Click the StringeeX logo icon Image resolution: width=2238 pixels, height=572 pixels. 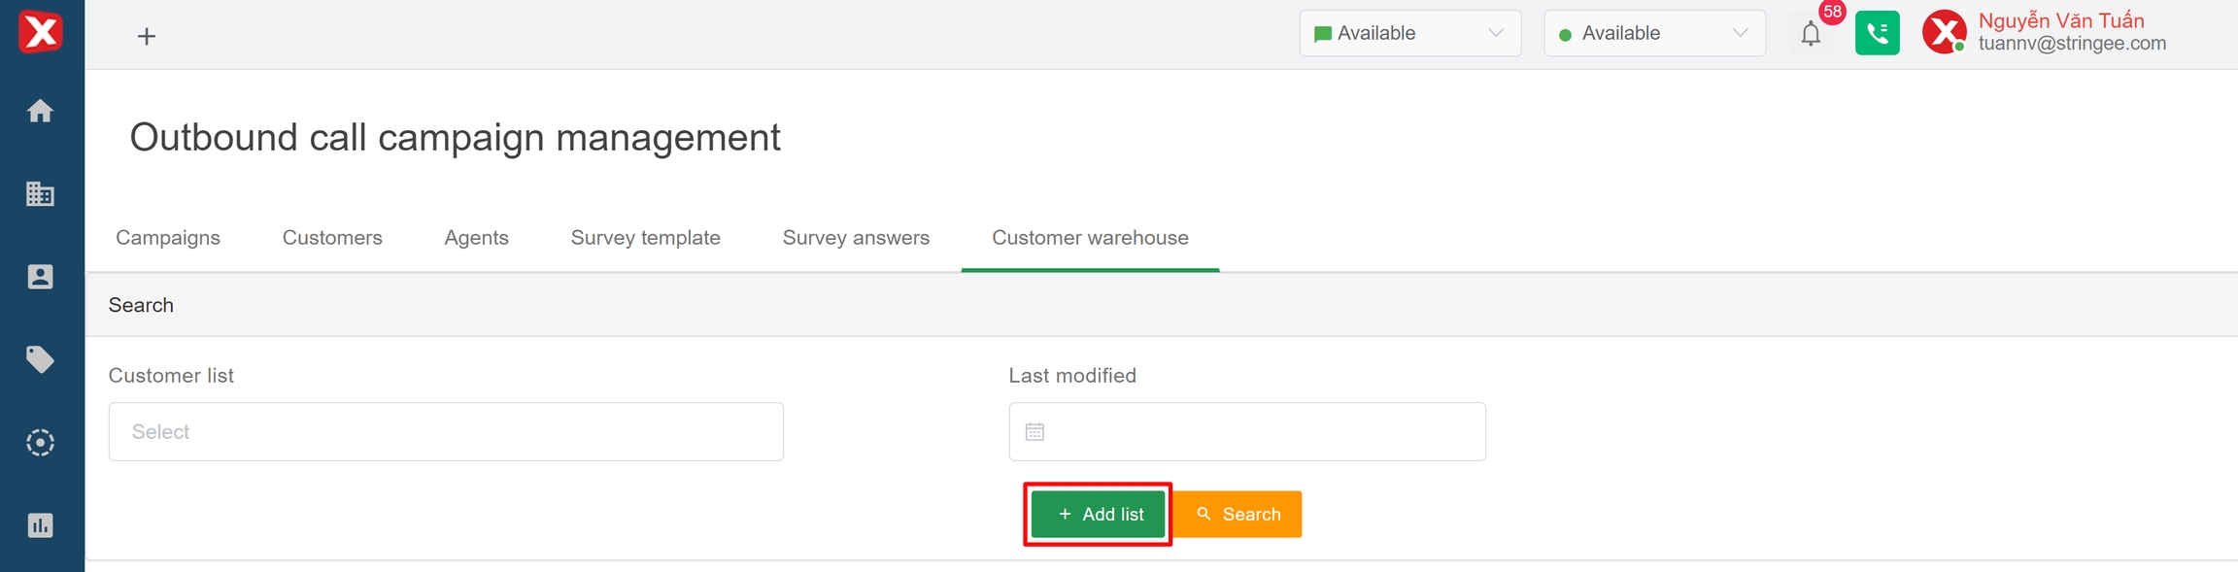click(x=41, y=32)
